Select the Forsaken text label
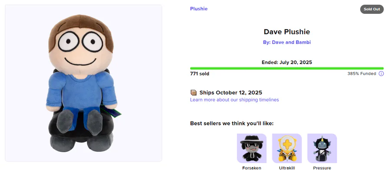Screen dimensions: 391x170 (252, 168)
